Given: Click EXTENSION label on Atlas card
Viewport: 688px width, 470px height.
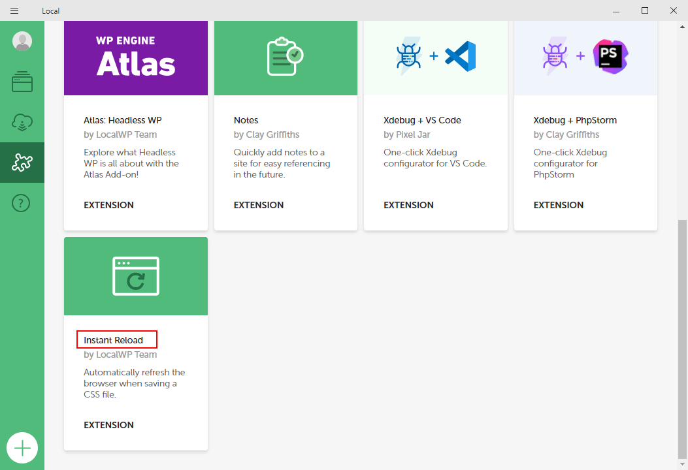Looking at the screenshot, I should point(109,205).
